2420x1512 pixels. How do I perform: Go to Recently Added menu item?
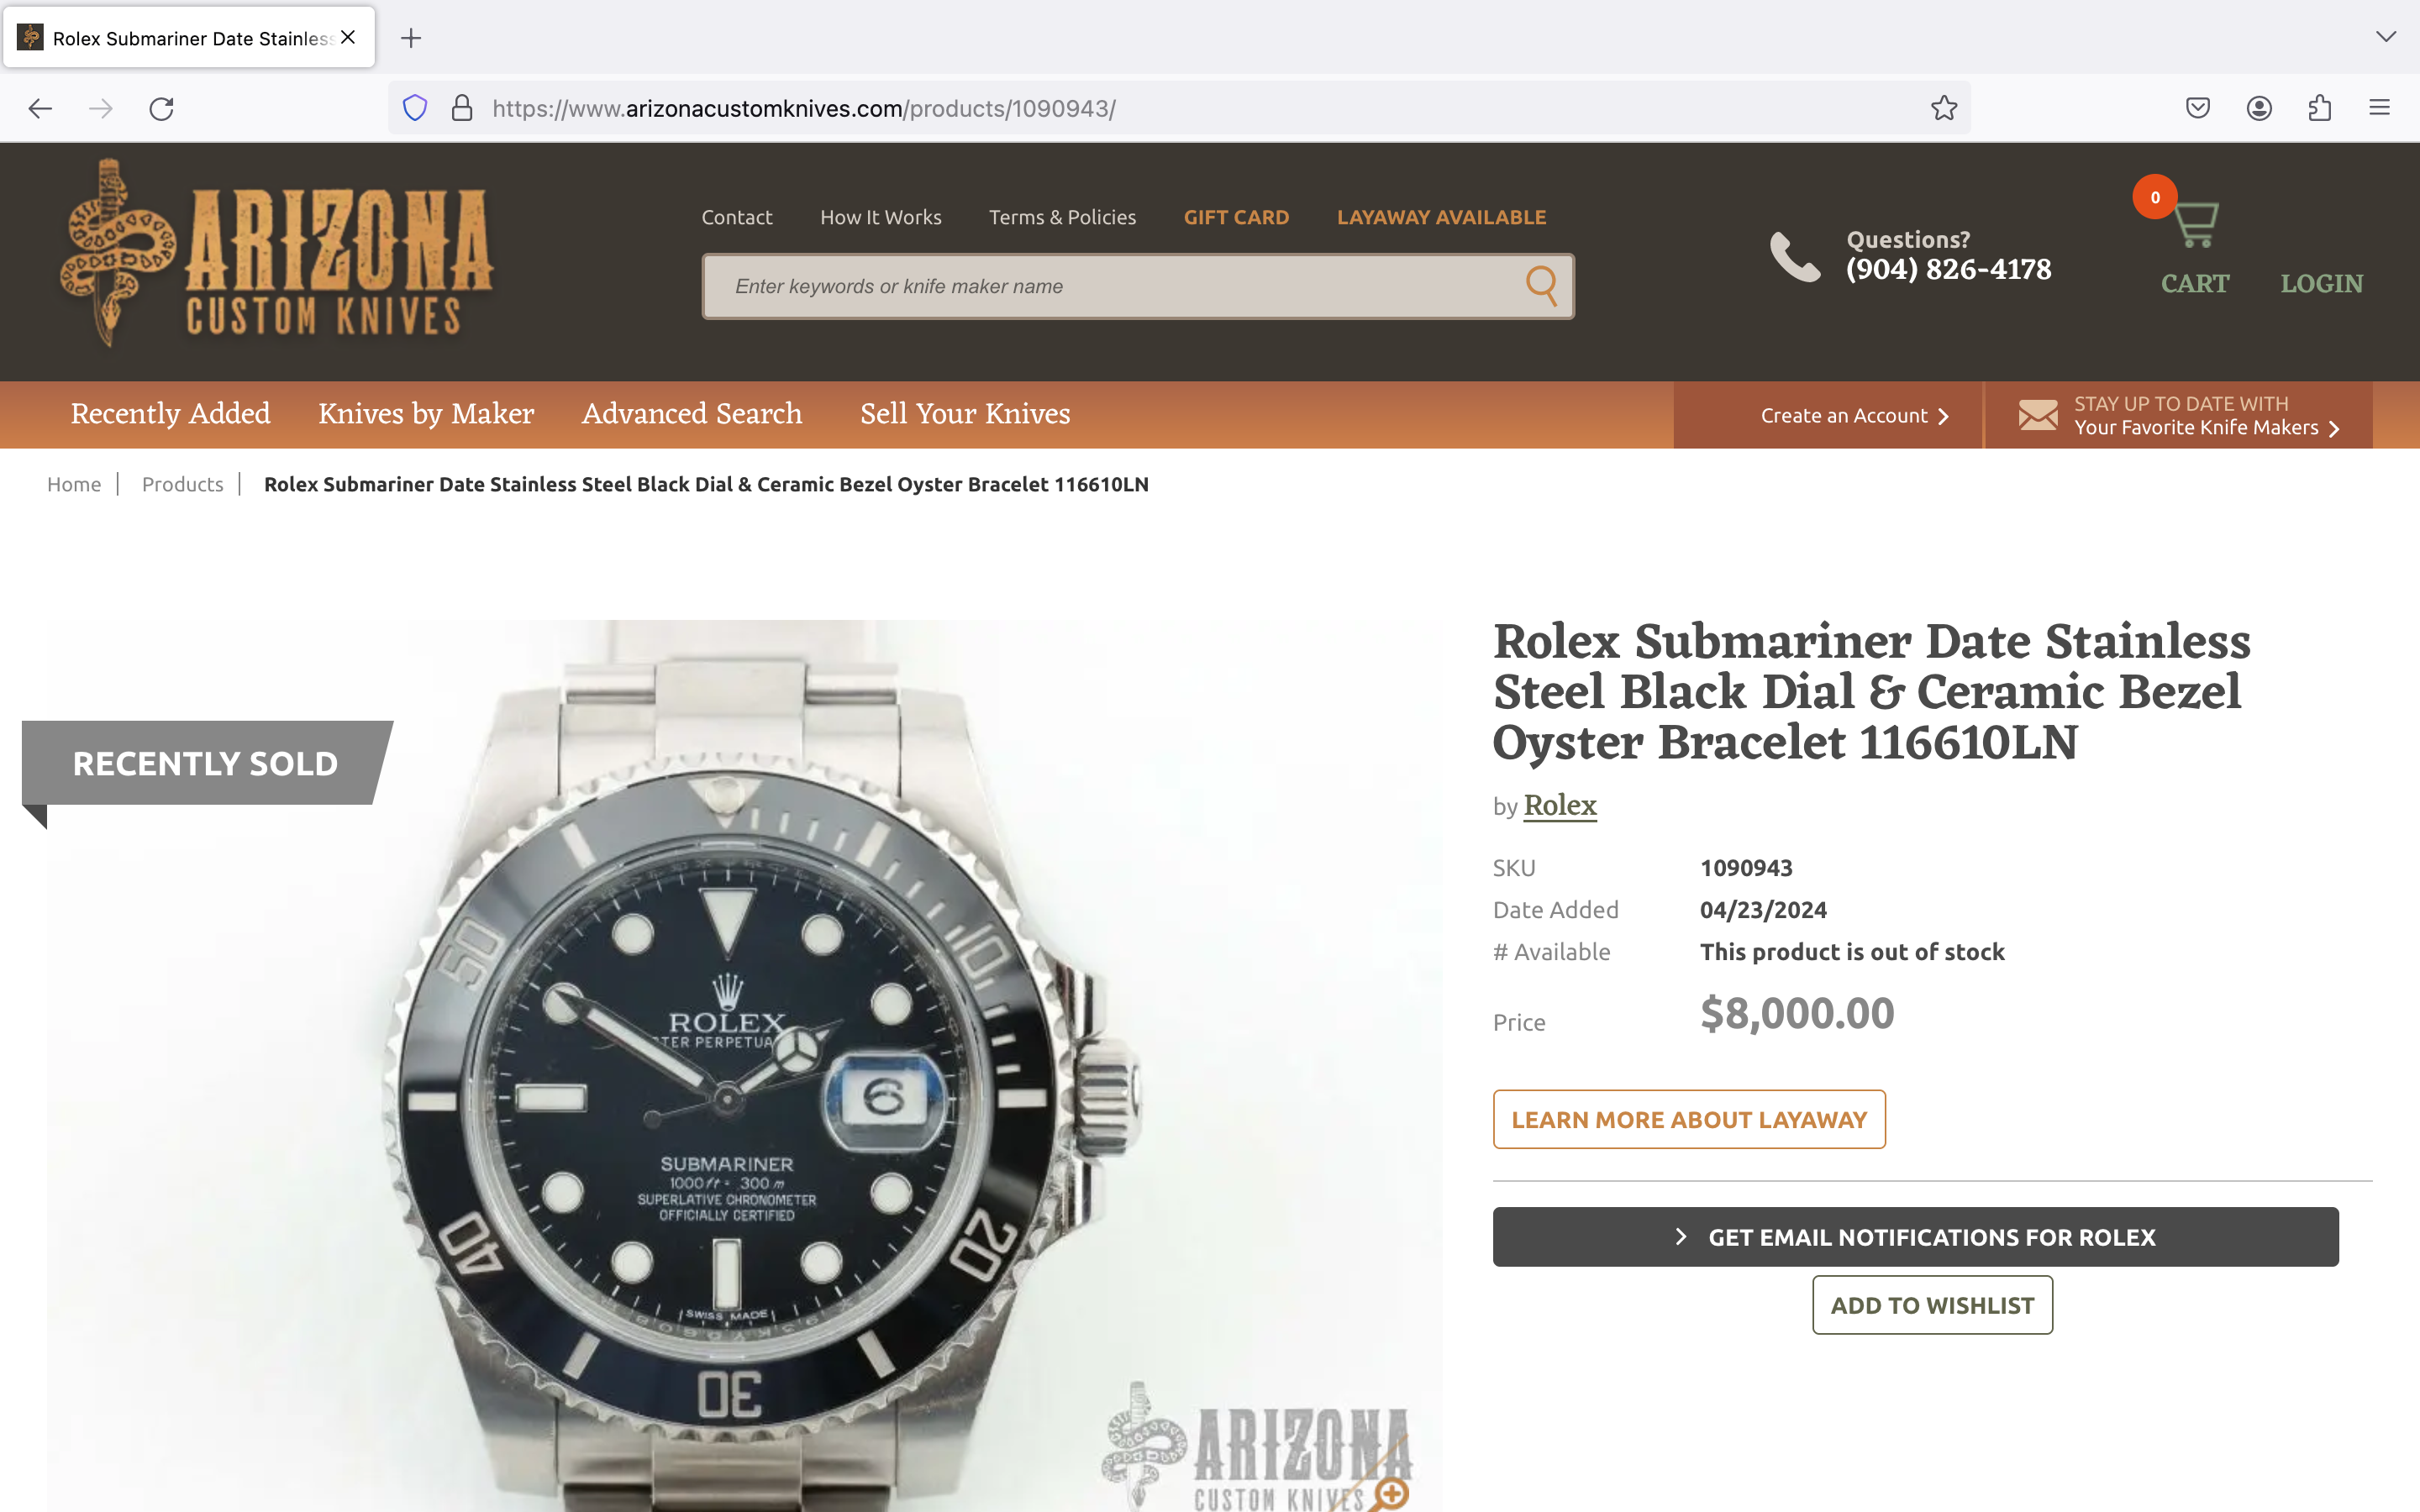(170, 414)
